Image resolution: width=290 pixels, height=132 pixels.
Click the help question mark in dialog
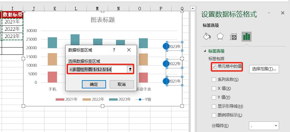114,50
